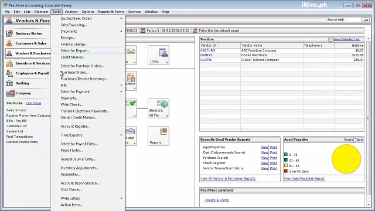
Task: Select the Select for Deposit entry
Action: 75,51
